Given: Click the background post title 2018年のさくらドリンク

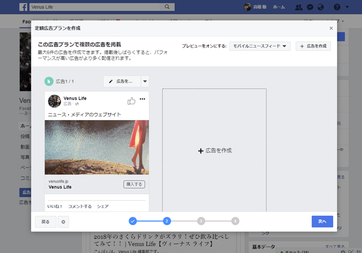Looking at the screenshot, I should coord(161,240).
